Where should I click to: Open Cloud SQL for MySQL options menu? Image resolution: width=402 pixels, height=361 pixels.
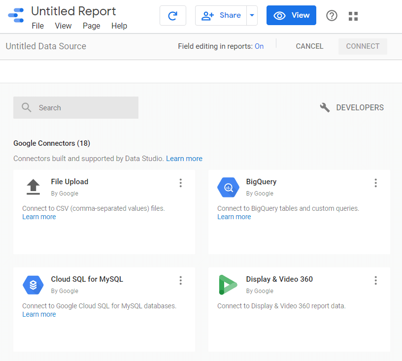click(181, 281)
